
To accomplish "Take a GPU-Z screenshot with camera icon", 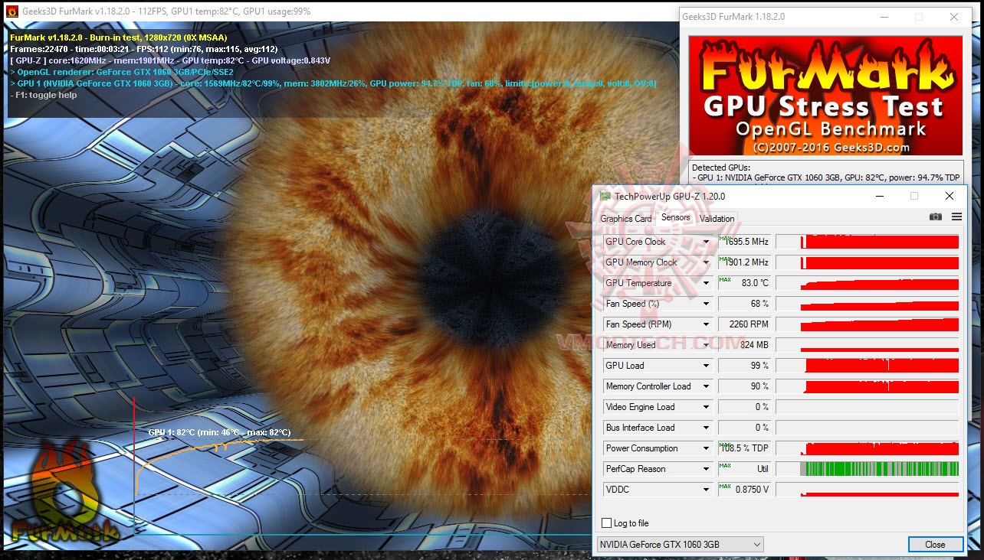I will point(936,217).
